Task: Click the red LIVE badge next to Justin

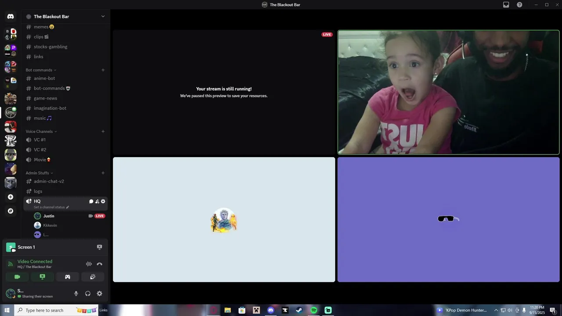Action: click(100, 216)
